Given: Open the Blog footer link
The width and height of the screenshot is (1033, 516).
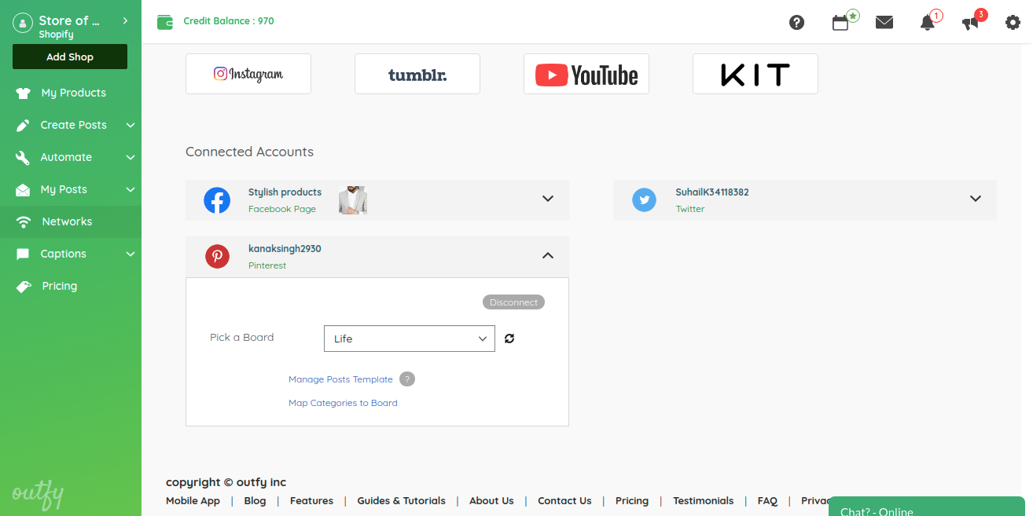Looking at the screenshot, I should click(255, 501).
